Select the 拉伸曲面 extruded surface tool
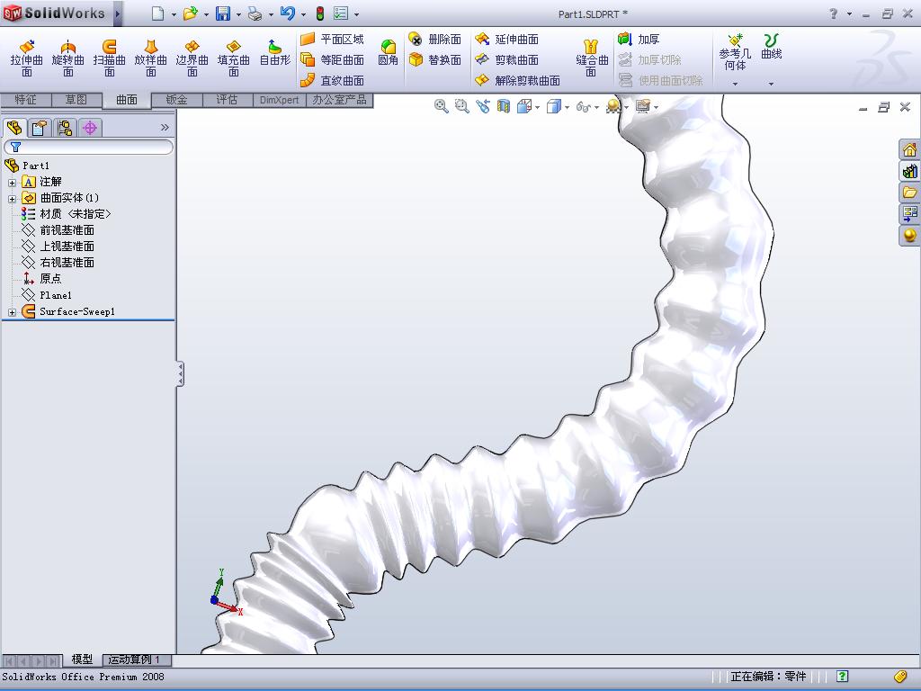Image resolution: width=921 pixels, height=691 pixels. 26,58
